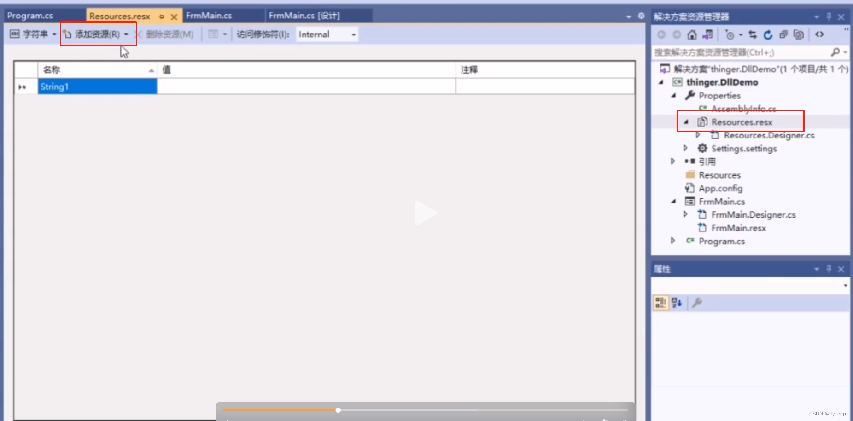This screenshot has width=853, height=421.
Task: Select FrmMain.Designer.cs in Solution Explorer
Action: [753, 214]
